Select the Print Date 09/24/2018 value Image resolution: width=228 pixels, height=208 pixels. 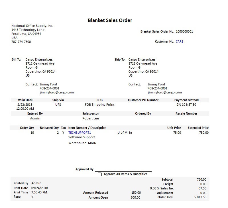(40, 188)
